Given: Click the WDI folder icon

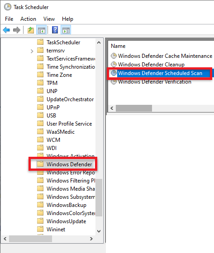Looking at the screenshot, I should tap(40, 148).
